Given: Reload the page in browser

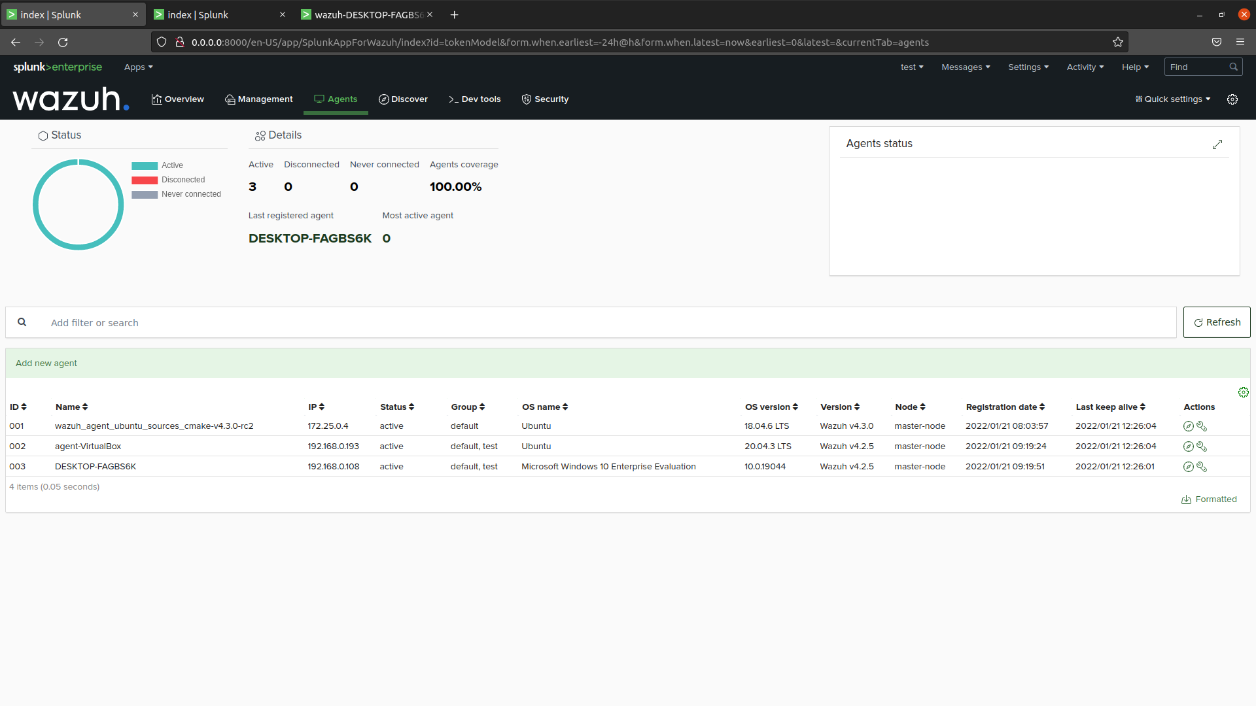Looking at the screenshot, I should 63,42.
